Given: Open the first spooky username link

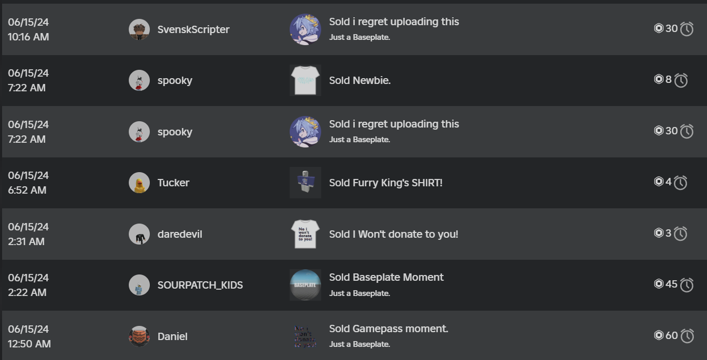Looking at the screenshot, I should [x=175, y=81].
